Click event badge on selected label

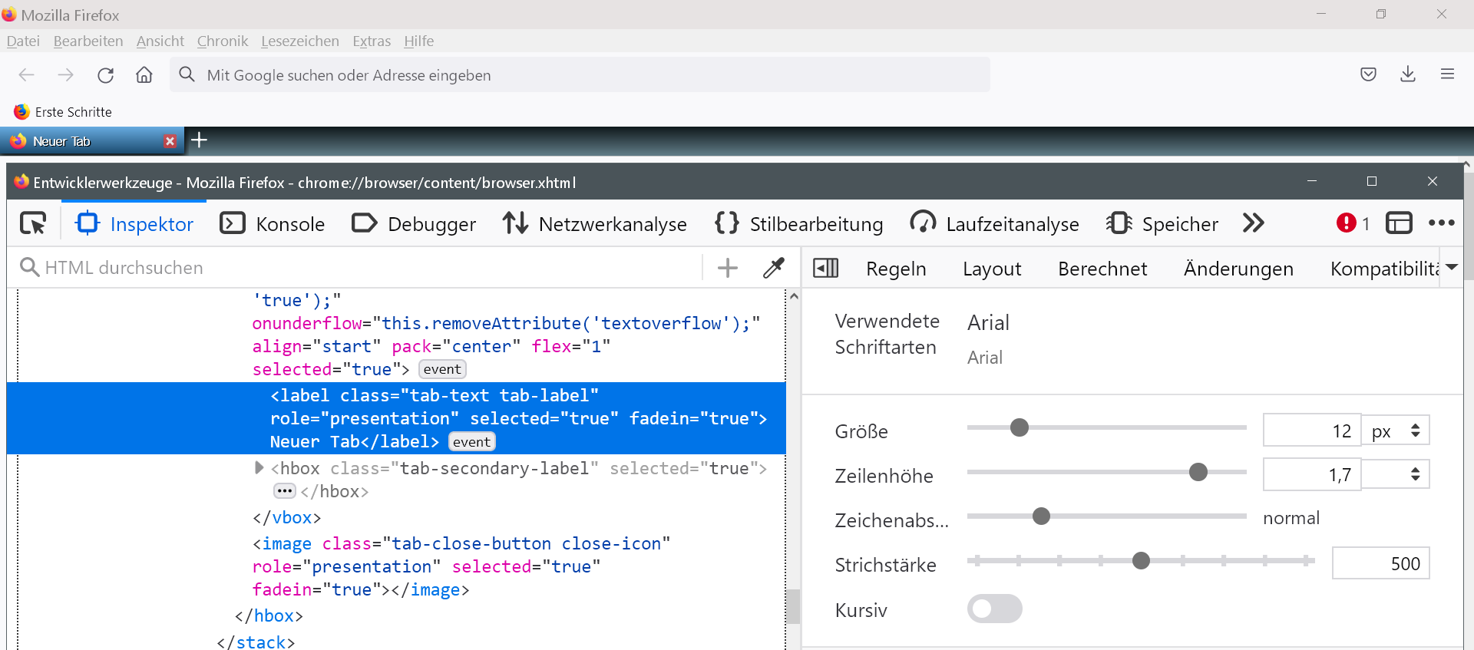click(471, 442)
